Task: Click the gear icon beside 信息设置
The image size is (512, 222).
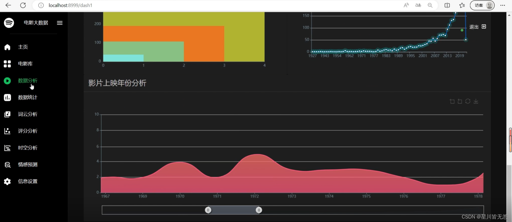Action: [x=7, y=181]
